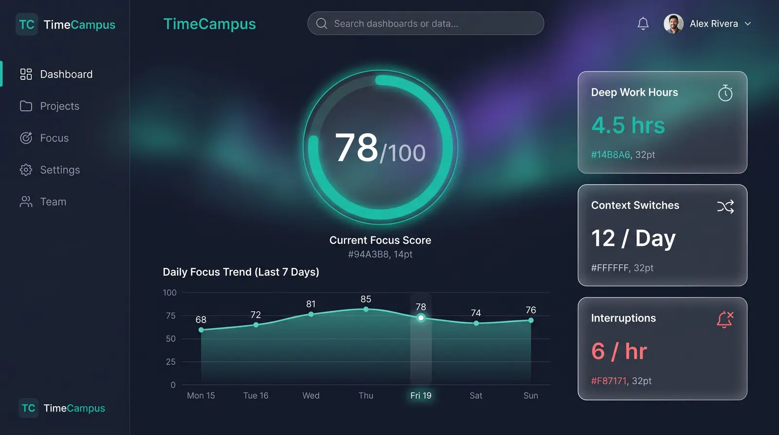Viewport: 779px width, 435px height.
Task: Click the Sat axis label
Action: (x=476, y=396)
